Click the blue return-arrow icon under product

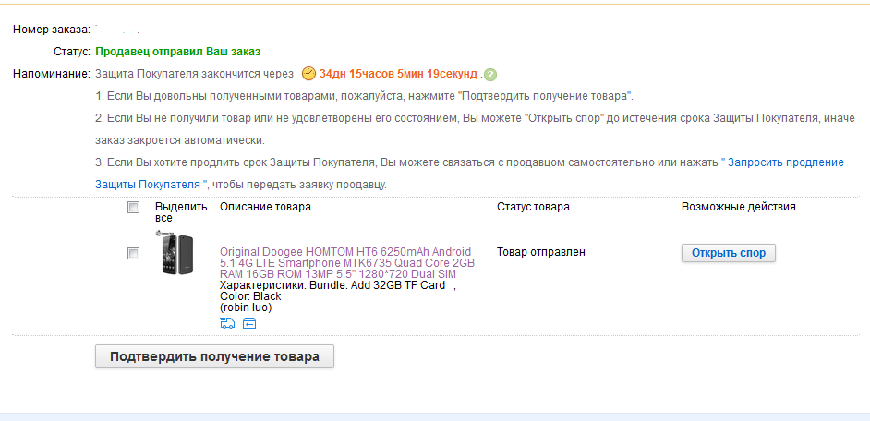[x=249, y=322]
